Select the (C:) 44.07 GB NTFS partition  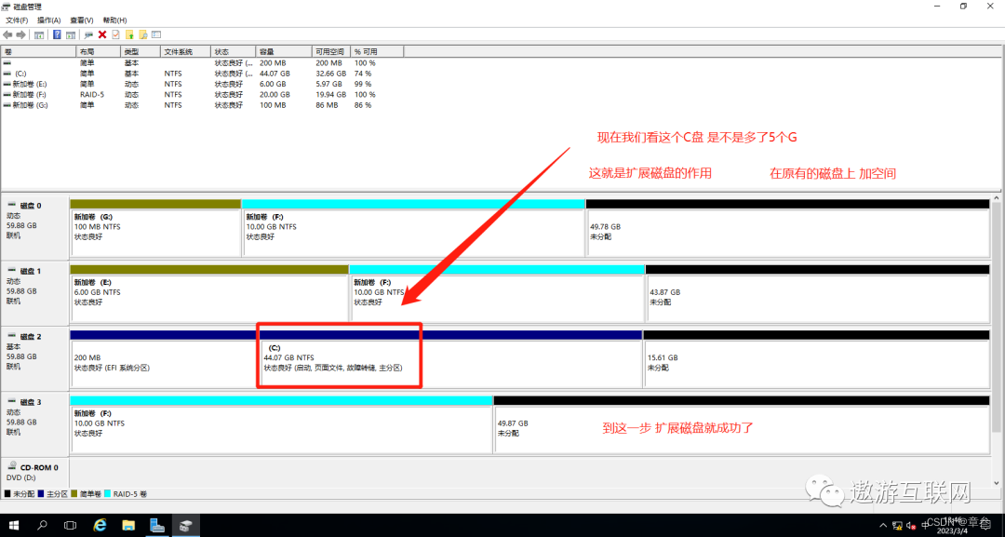(451, 363)
